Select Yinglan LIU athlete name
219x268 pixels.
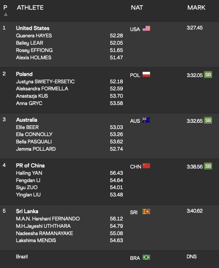(x=28, y=195)
